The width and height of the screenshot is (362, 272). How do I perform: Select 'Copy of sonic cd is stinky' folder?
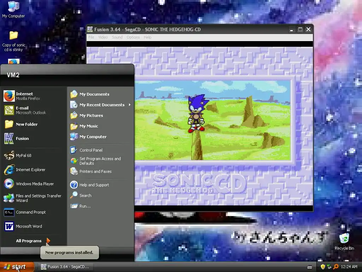tap(13, 41)
